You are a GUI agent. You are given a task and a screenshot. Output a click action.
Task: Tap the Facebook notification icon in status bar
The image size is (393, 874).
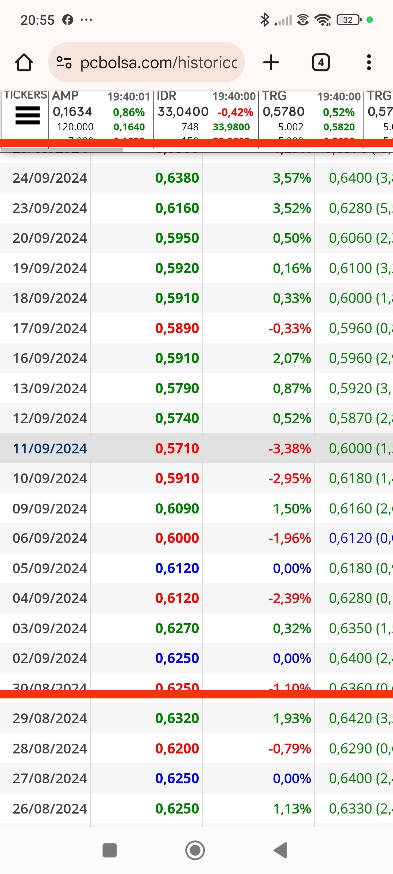(68, 20)
